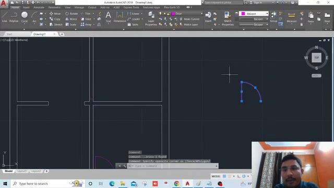Activate the Mirror command

pyautogui.click(x=71, y=19)
